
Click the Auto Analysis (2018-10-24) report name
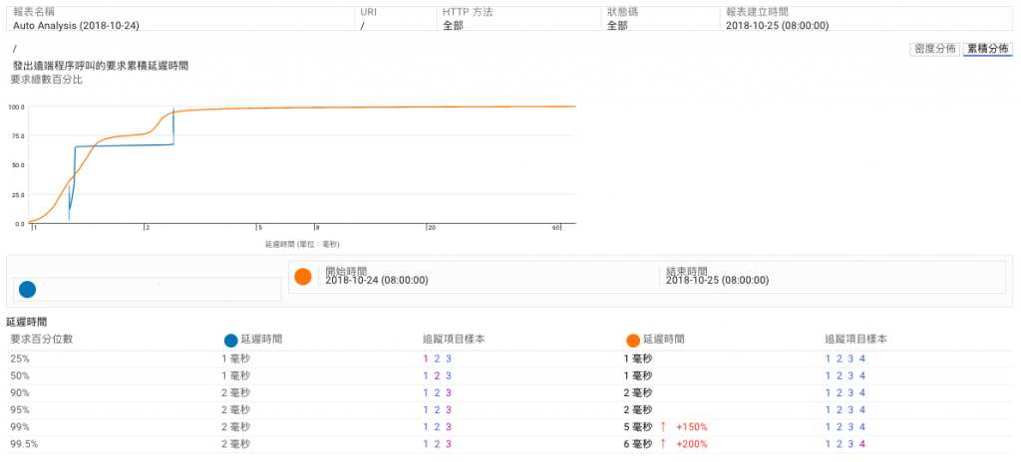pyautogui.click(x=76, y=25)
